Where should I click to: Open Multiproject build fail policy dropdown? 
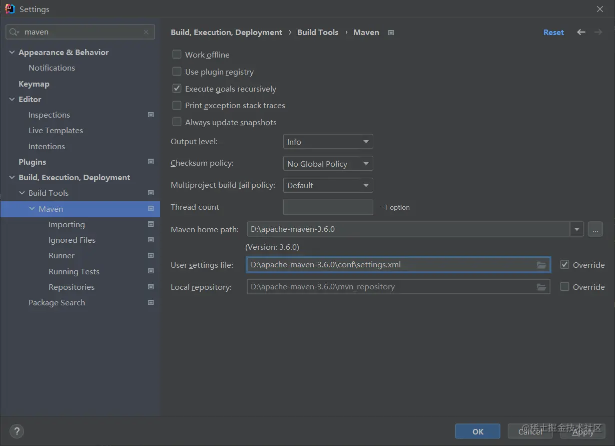point(328,185)
